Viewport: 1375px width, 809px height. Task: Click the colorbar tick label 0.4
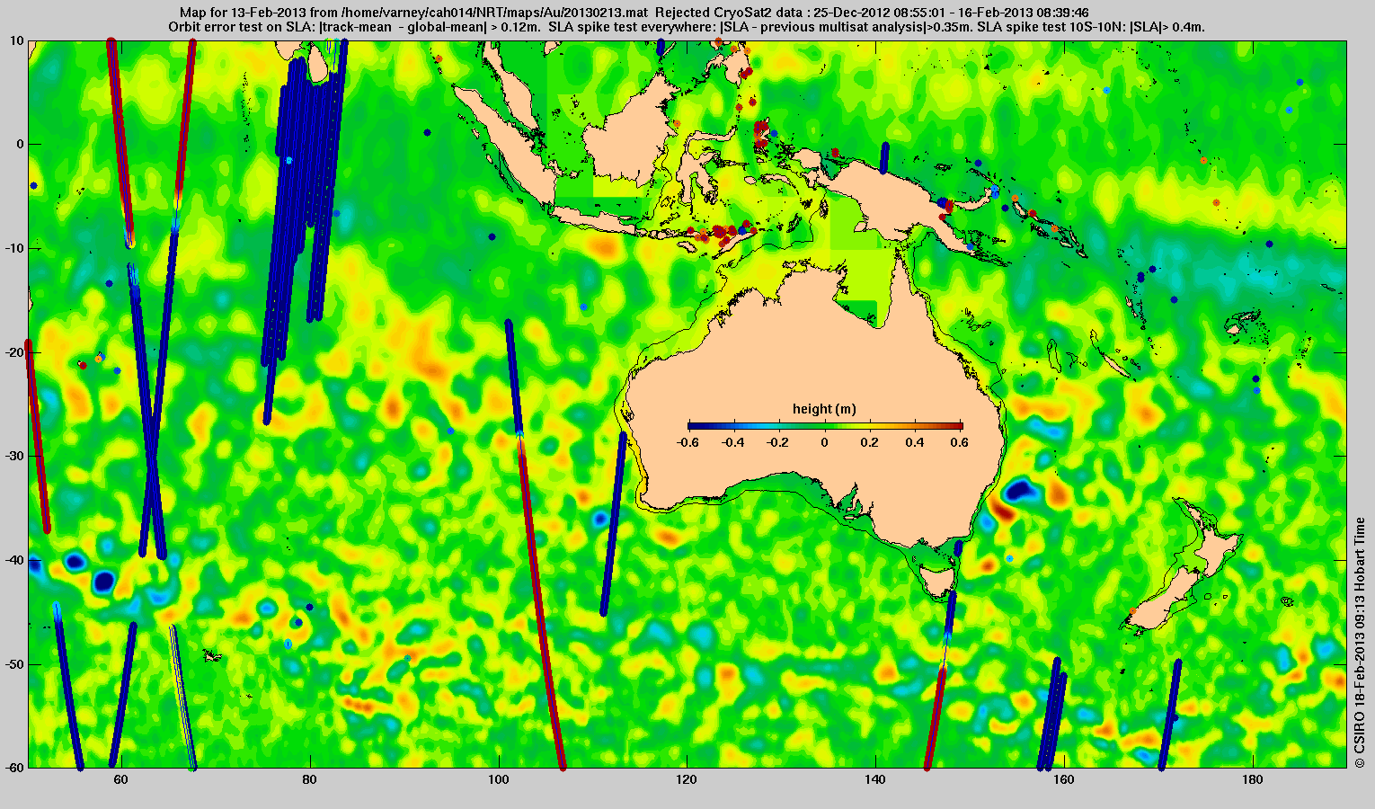coord(917,442)
